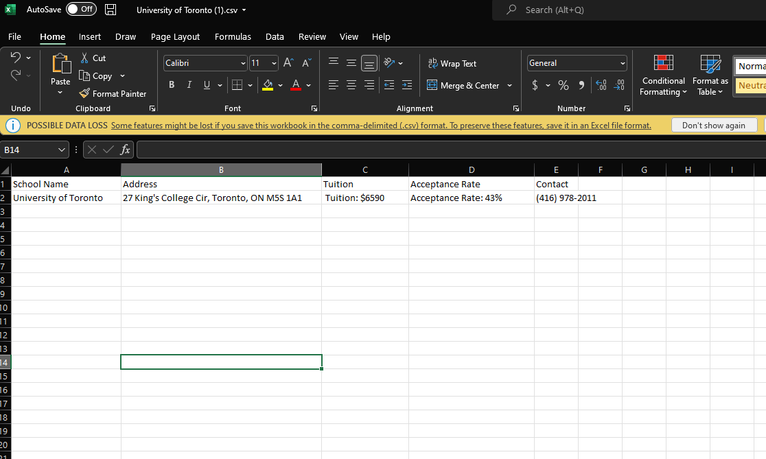Viewport: 766px width, 459px height.
Task: Open the Alignment dialog launcher
Action: tap(516, 108)
